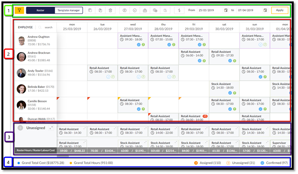Click the Apply button
298x174 pixels.
[x=280, y=10]
